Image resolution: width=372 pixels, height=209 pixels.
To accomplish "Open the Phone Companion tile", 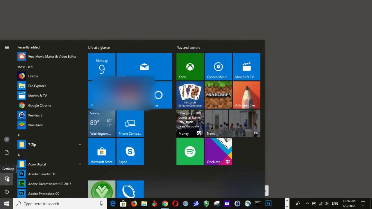I will [130, 123].
